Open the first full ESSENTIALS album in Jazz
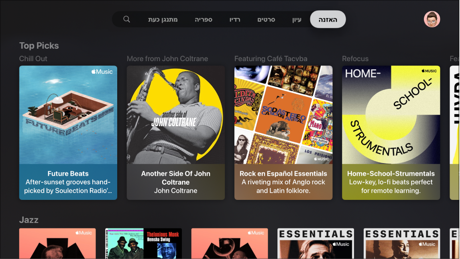Screen dimensions: 460x259 pyautogui.click(x=315, y=243)
